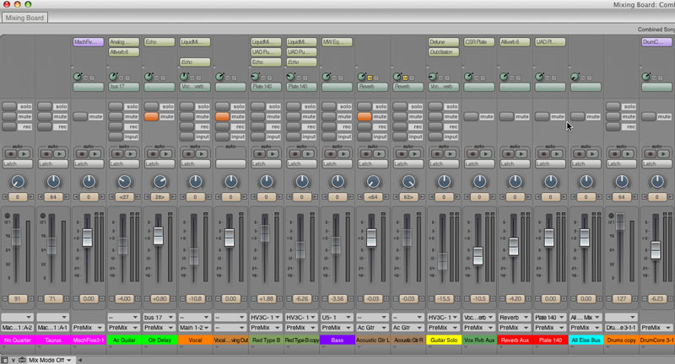675x364 pixels.
Task: Open U5-1 input dropdown on Bass channel
Action: [x=337, y=318]
